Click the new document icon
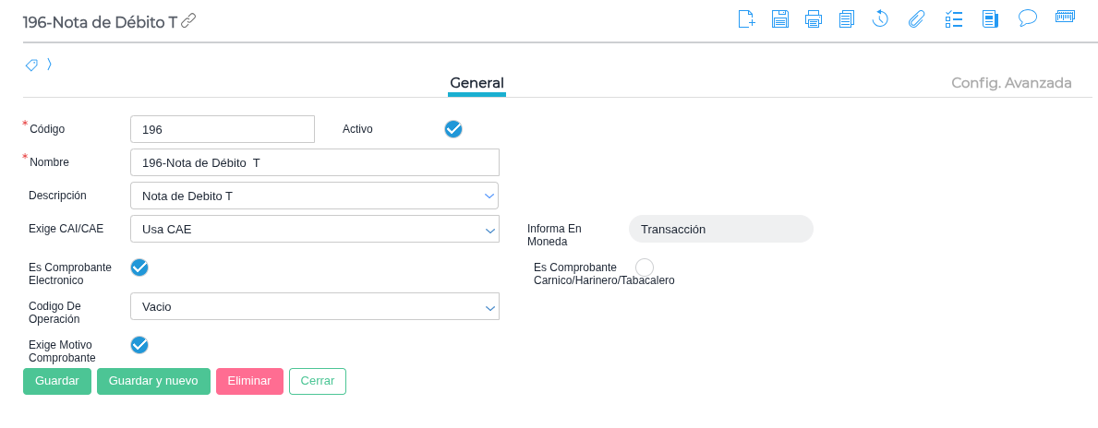Screen dimensions: 1098x428 pyautogui.click(x=746, y=18)
